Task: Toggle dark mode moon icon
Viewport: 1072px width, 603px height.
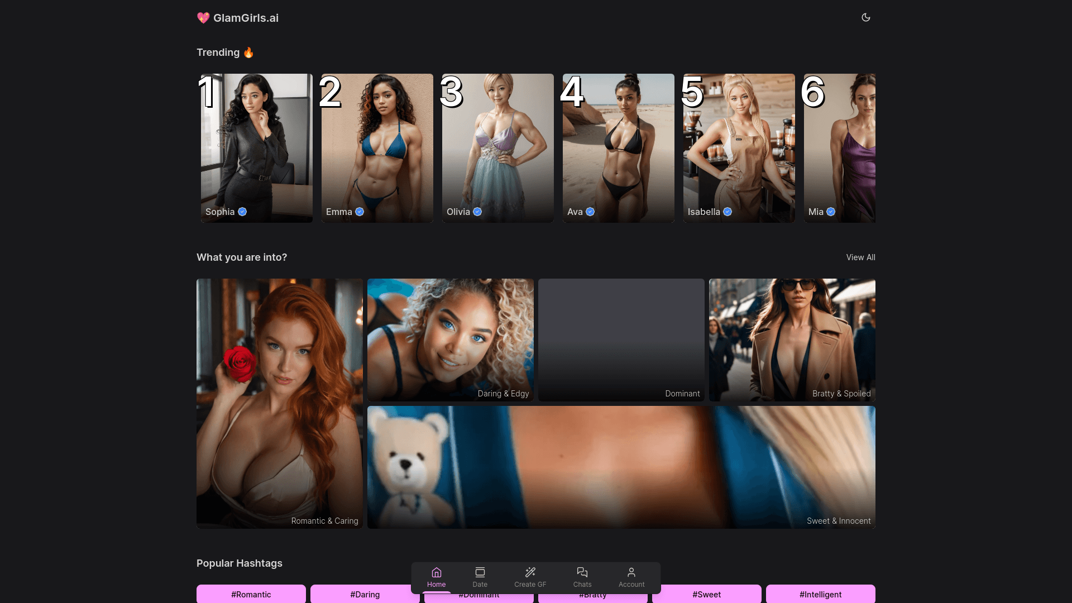Action: tap(865, 17)
